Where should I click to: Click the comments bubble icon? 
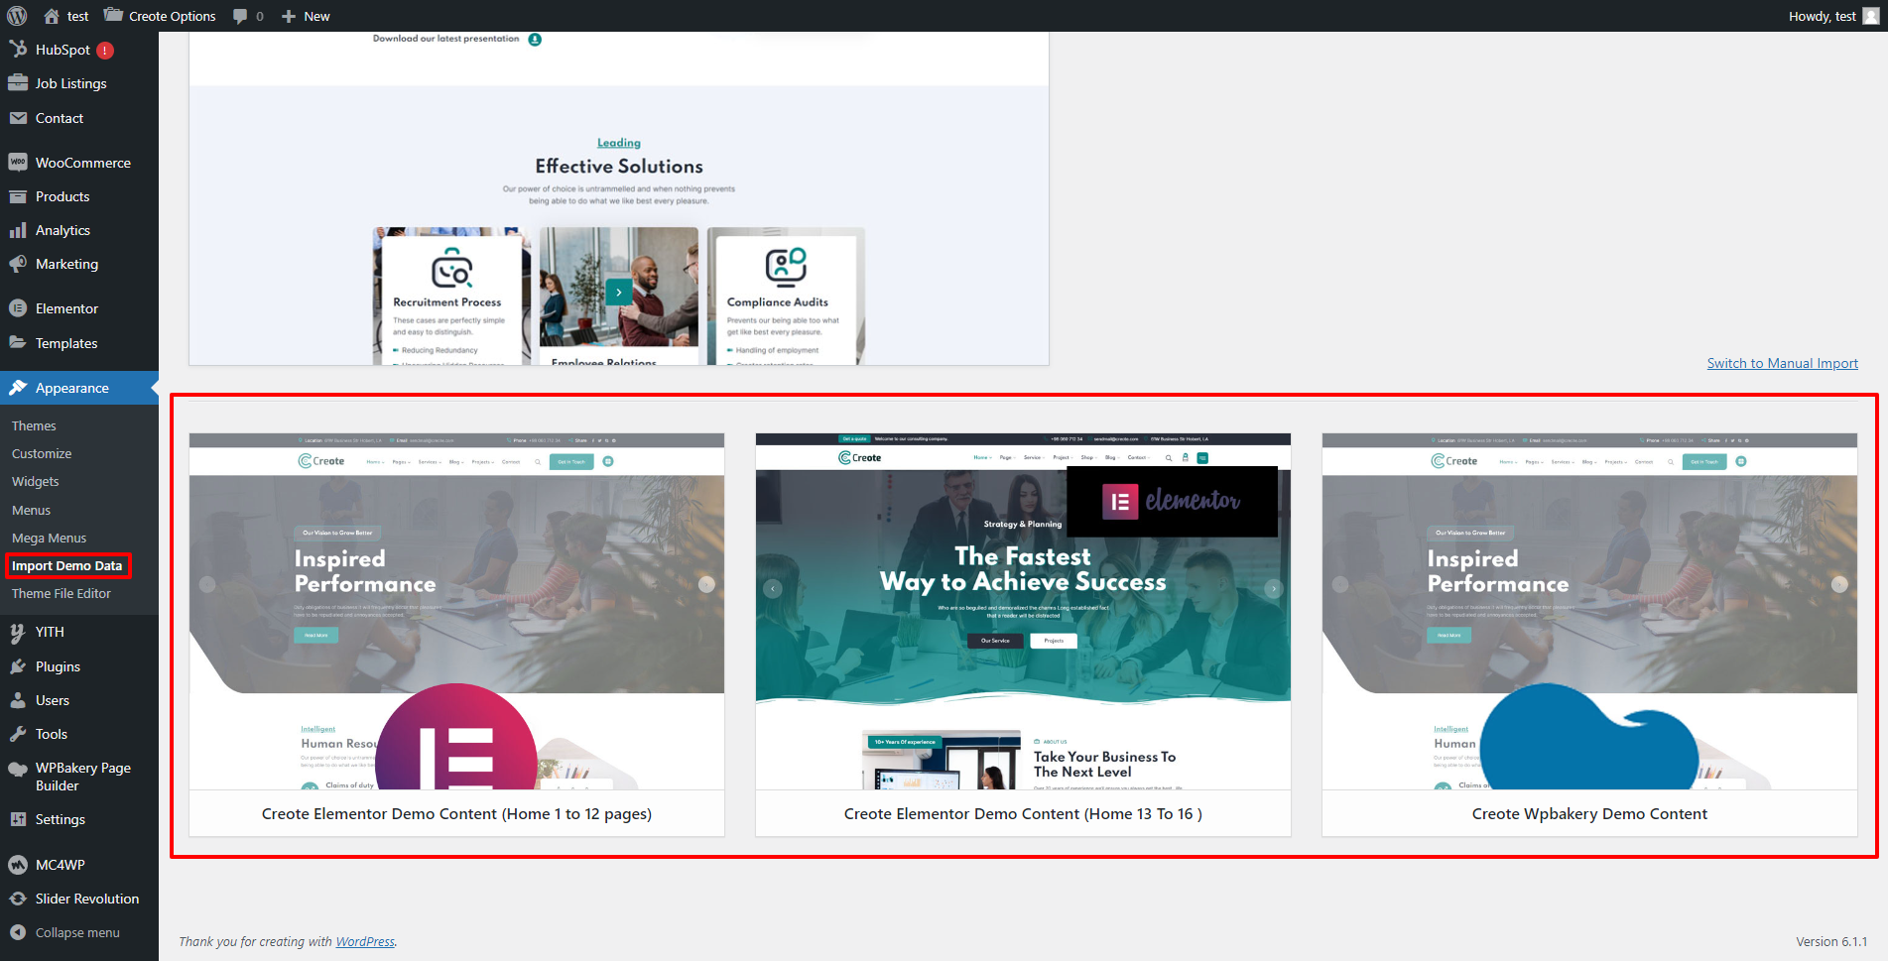coord(240,16)
